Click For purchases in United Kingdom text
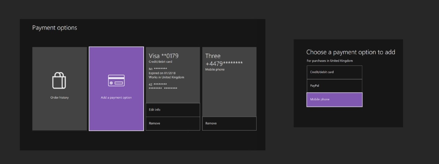 330,61
